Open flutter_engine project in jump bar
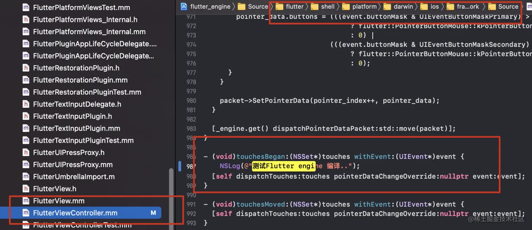 210,6
